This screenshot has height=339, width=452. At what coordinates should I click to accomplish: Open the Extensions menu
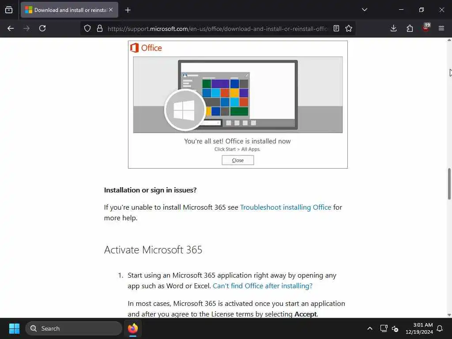pyautogui.click(x=410, y=28)
